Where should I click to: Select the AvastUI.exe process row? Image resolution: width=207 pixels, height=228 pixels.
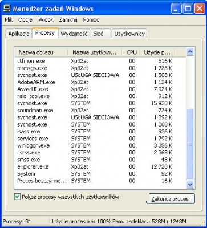click(100, 89)
